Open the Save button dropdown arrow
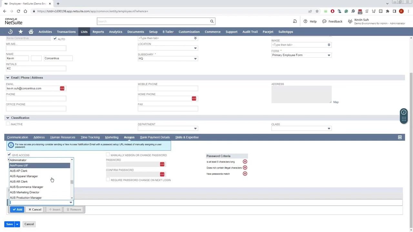Image resolution: width=413 pixels, height=232 pixels. (x=17, y=224)
